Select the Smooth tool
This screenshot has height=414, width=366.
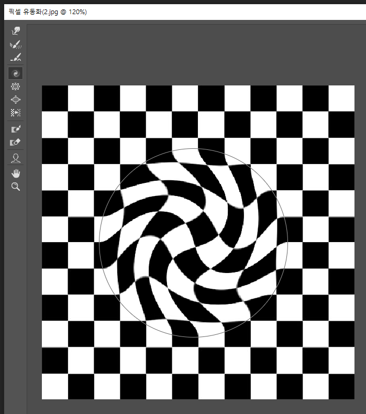coord(16,57)
